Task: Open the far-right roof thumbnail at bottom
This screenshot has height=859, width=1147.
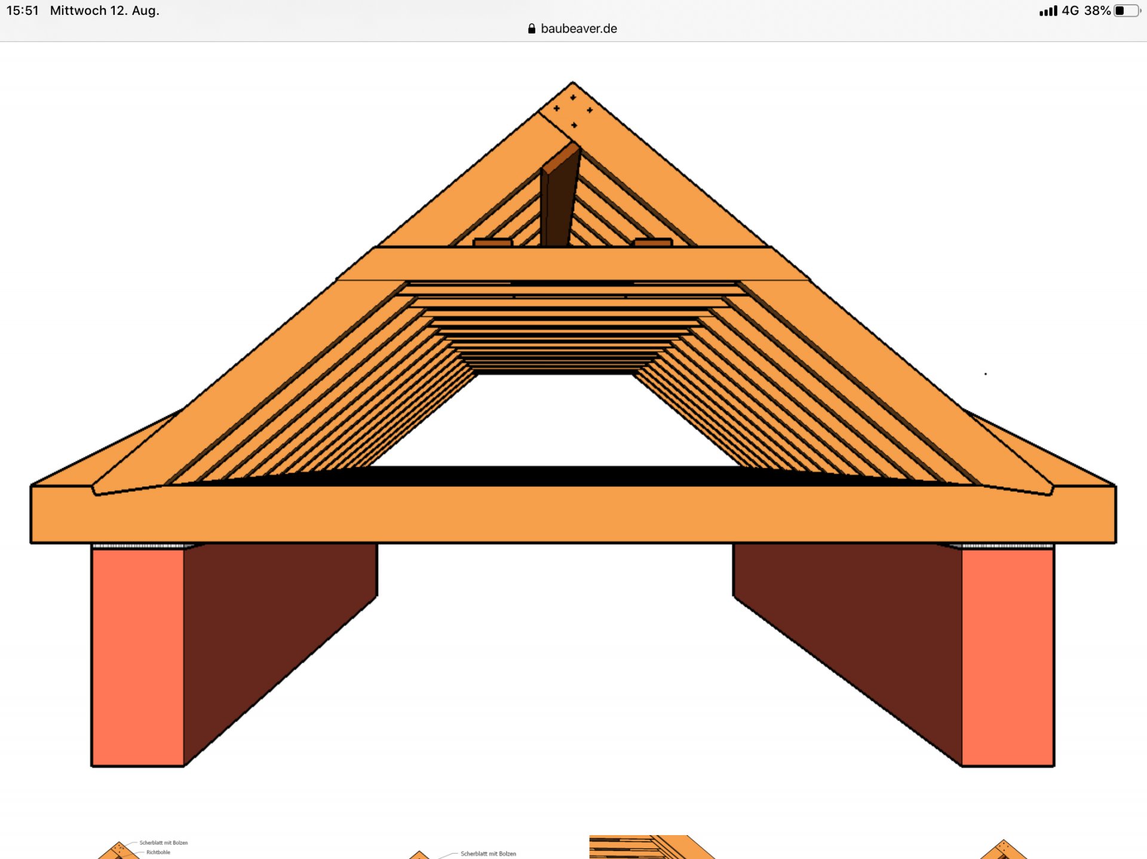Action: pyautogui.click(x=1004, y=851)
